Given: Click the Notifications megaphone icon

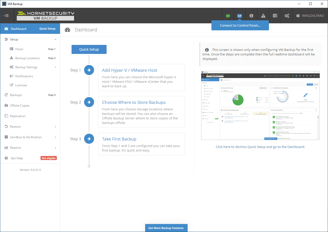Looking at the screenshot, I should 12,76.
